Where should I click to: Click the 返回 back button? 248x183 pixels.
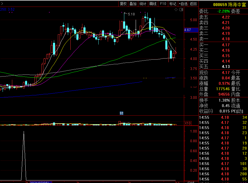point(193,4)
